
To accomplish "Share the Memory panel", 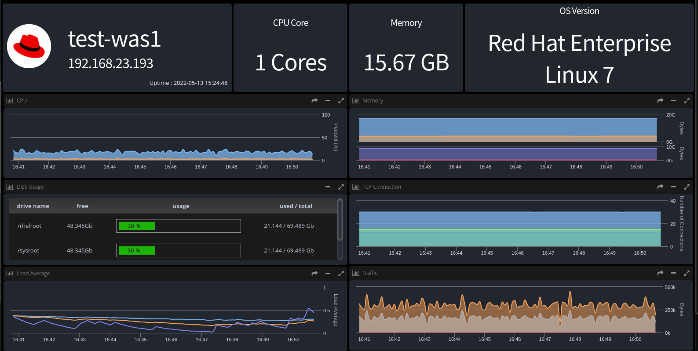I will point(660,101).
